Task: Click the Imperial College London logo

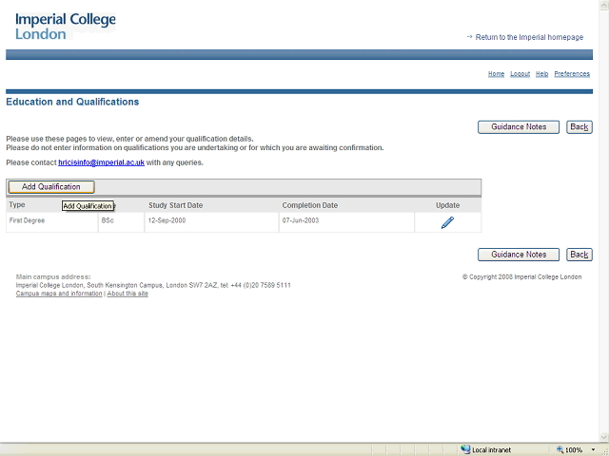Action: [x=66, y=27]
